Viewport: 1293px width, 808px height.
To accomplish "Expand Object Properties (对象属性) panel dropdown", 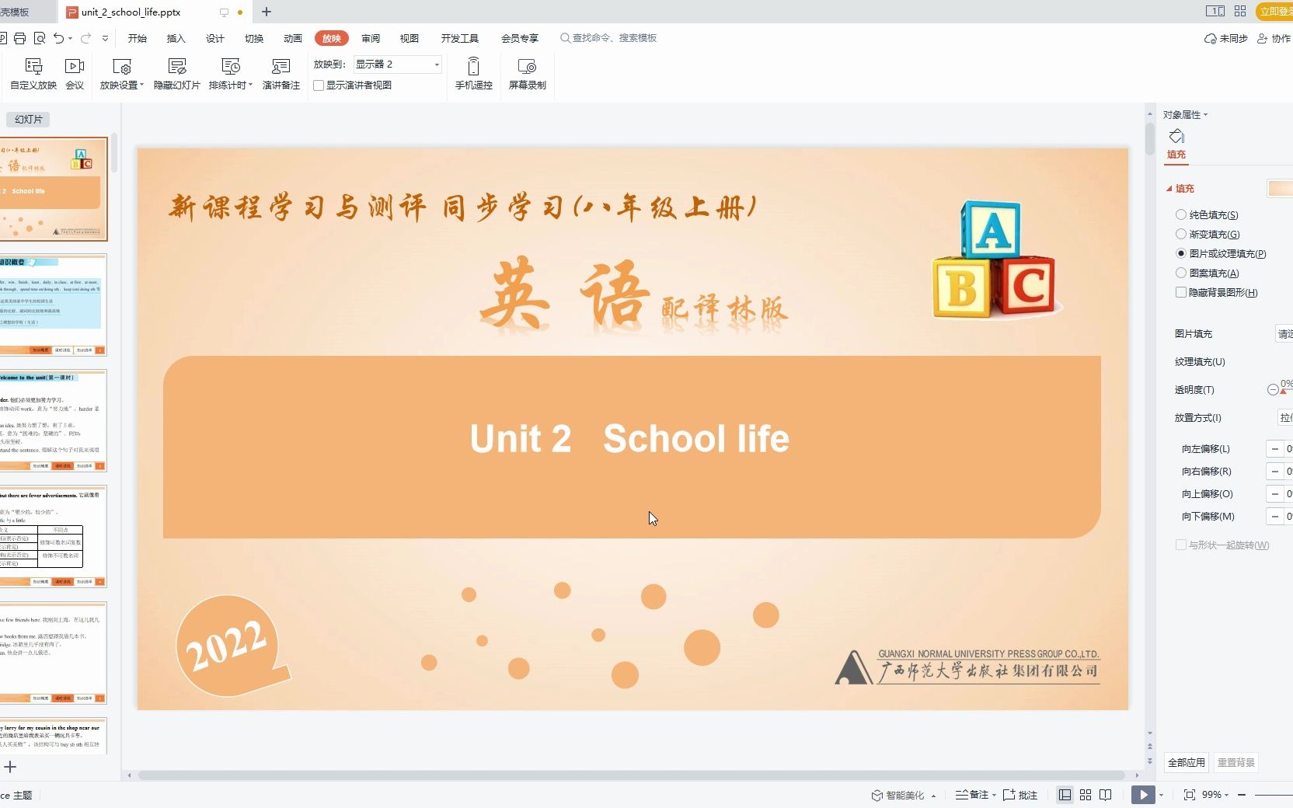I will coord(1206,115).
